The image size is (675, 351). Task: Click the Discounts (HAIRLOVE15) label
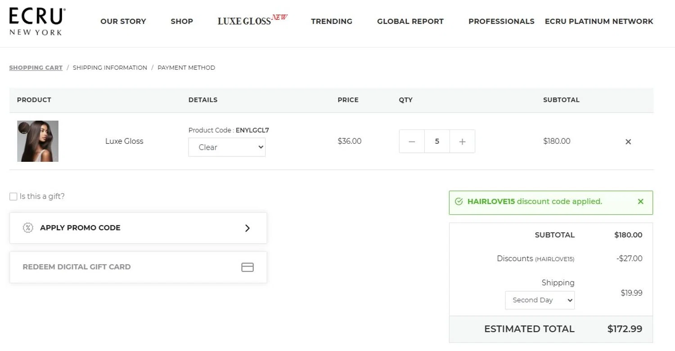[x=535, y=259]
